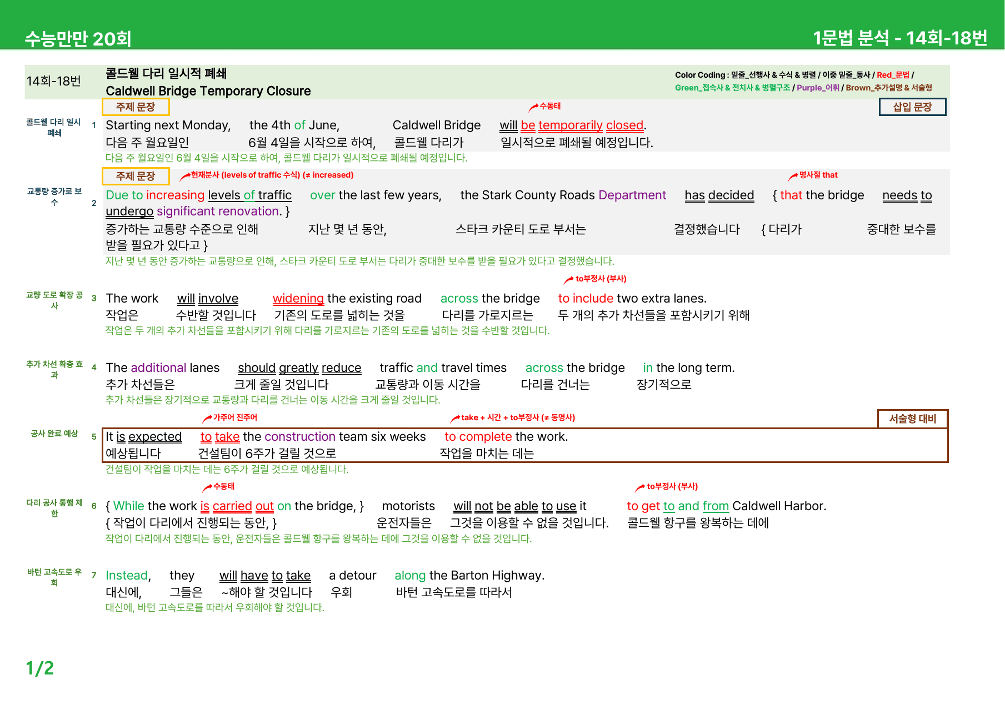Click the underlined word 'widening' in sentence 3
Image resolution: width=1005 pixels, height=710 pixels.
click(298, 299)
